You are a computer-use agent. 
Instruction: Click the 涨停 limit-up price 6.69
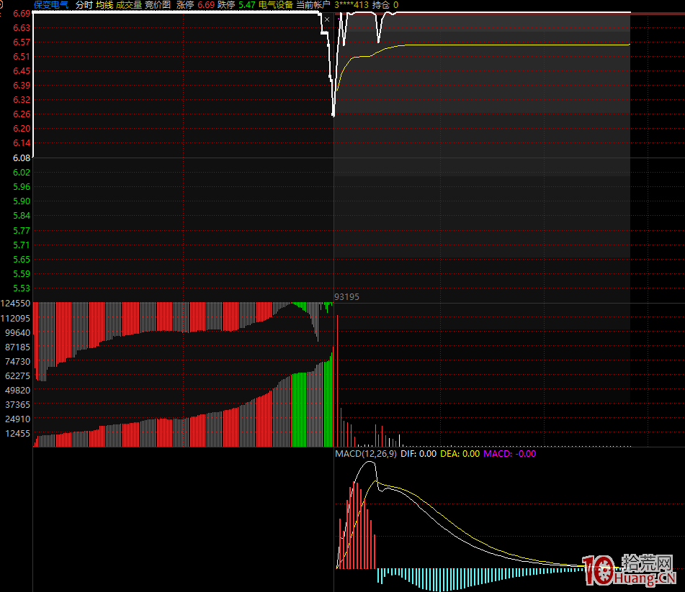(206, 5)
